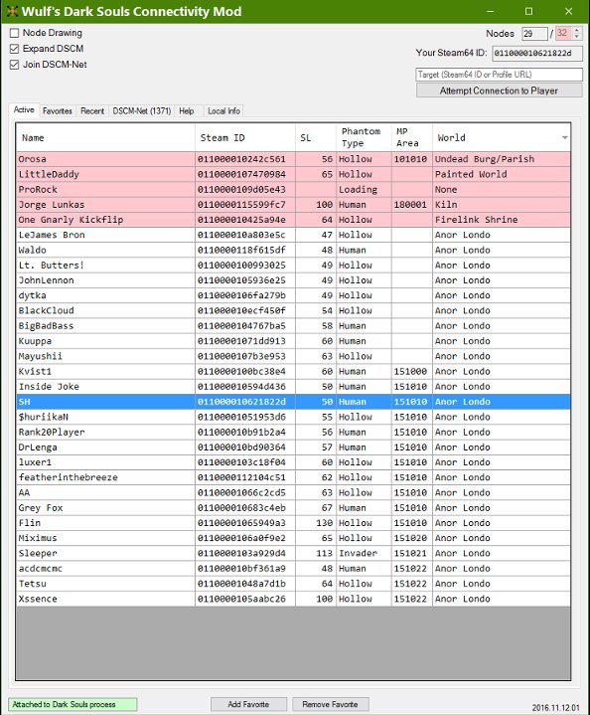The image size is (590, 715).
Task: Select the Rank20Player row
Action: (293, 432)
